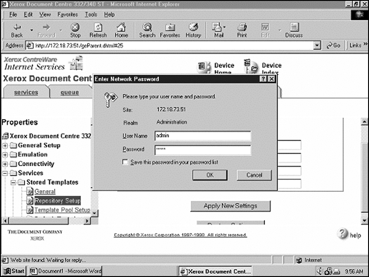
Task: Click the Go arrow icon beside address bar
Action: (x=329, y=45)
